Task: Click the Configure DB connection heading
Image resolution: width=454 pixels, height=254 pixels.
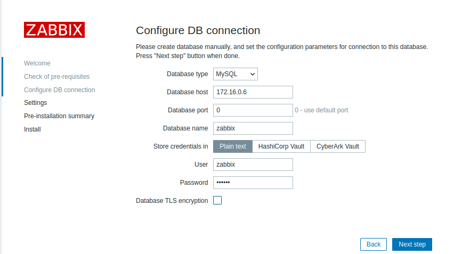Action: pos(198,30)
